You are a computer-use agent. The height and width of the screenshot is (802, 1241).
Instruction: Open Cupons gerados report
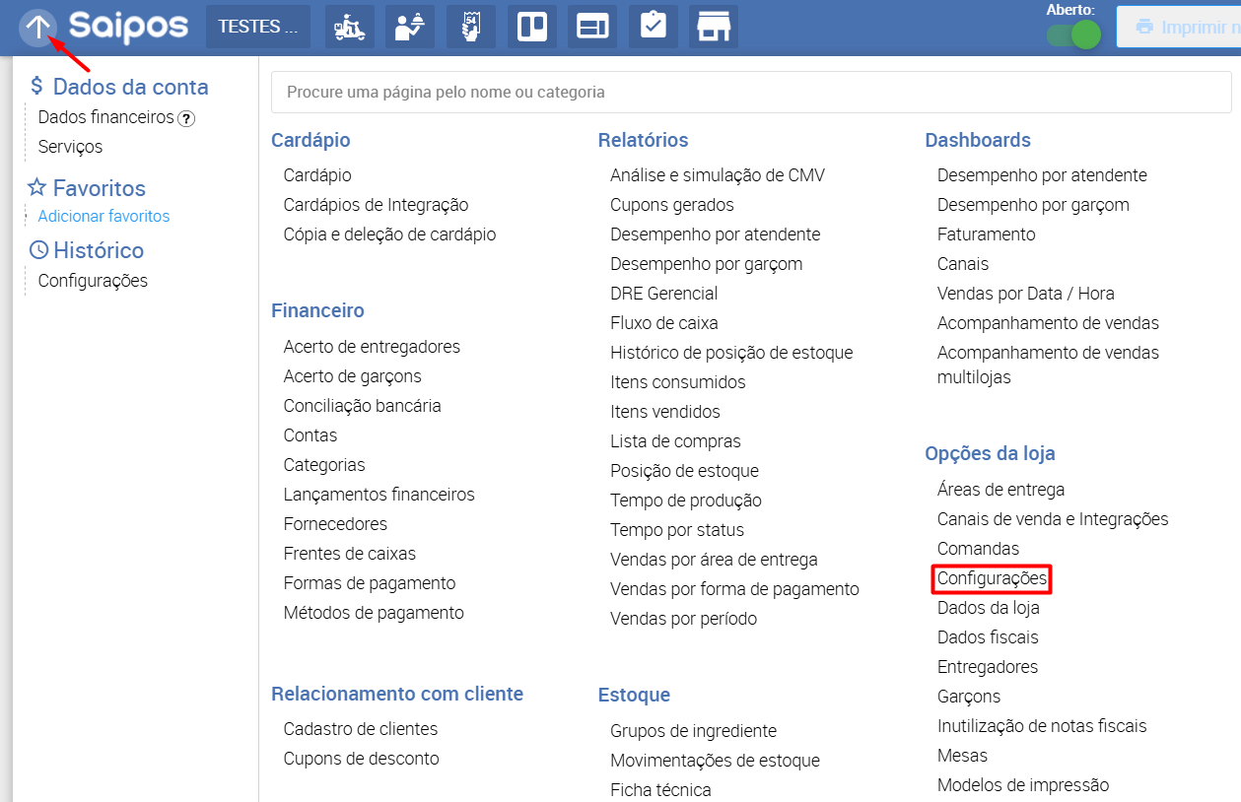click(x=671, y=205)
